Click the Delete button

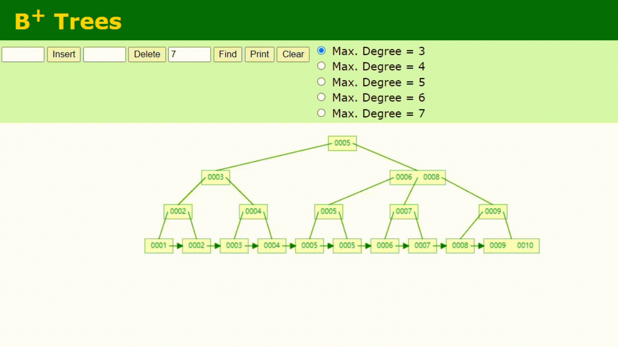coord(147,54)
